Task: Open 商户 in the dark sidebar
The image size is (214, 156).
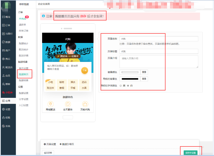Action: (x=6, y=51)
